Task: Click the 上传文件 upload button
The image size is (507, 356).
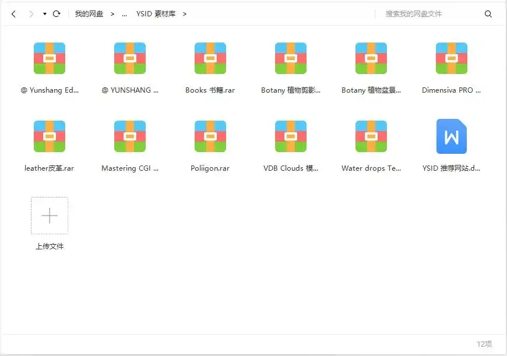Action: [50, 216]
